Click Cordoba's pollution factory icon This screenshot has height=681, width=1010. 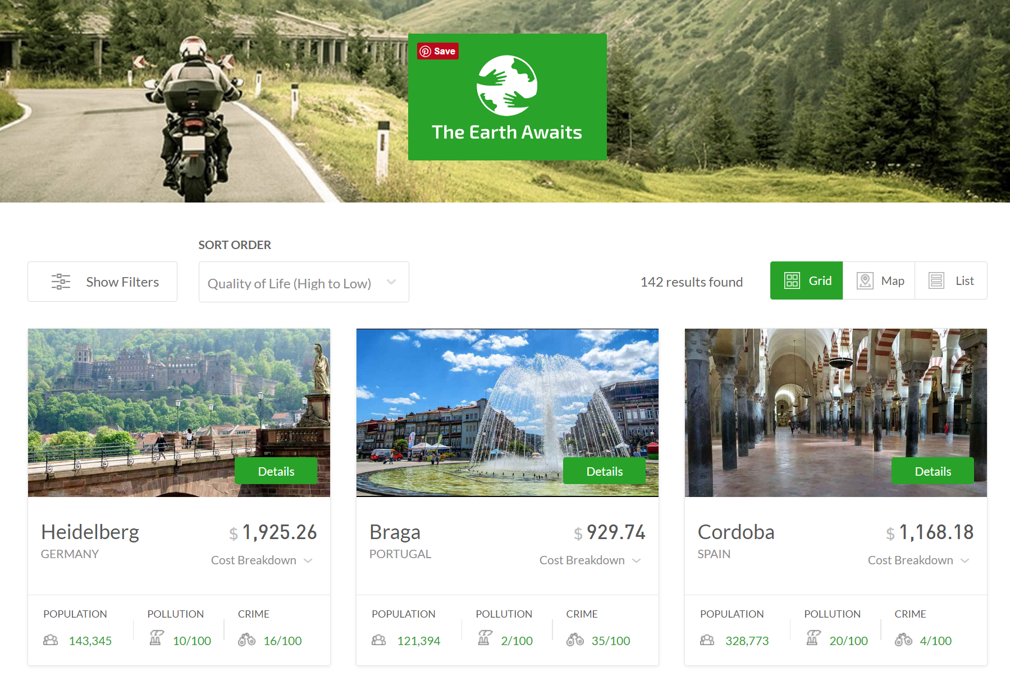813,638
